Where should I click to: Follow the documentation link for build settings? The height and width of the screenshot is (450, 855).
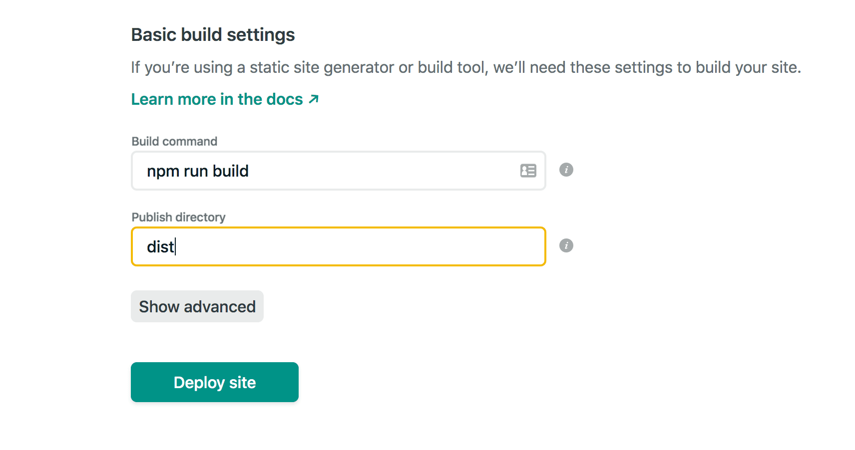216,99
